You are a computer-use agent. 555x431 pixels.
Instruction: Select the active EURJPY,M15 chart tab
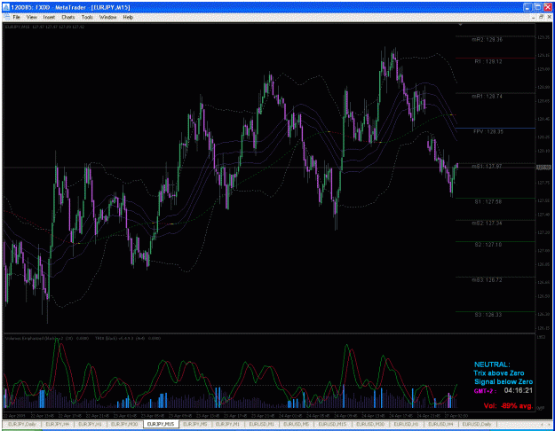click(x=161, y=424)
